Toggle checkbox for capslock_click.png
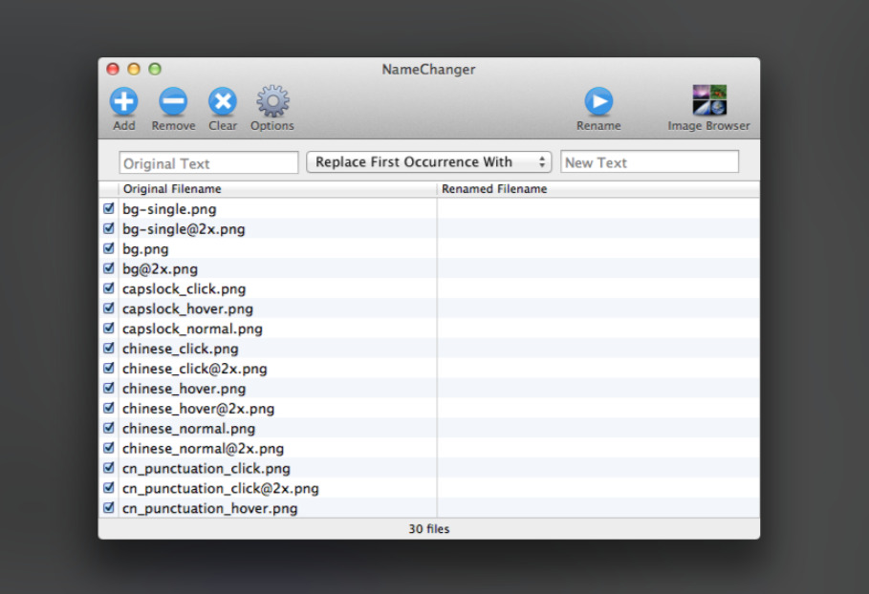The image size is (869, 594). point(109,288)
